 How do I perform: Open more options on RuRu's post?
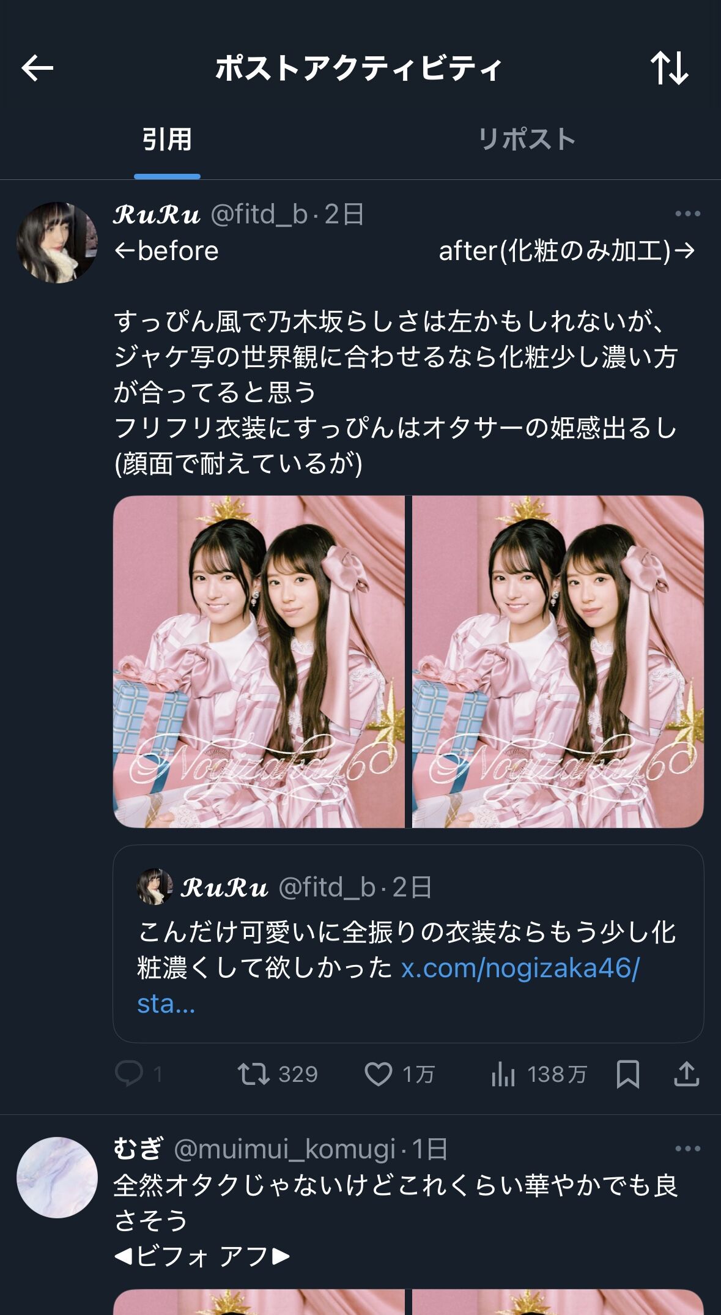(687, 214)
